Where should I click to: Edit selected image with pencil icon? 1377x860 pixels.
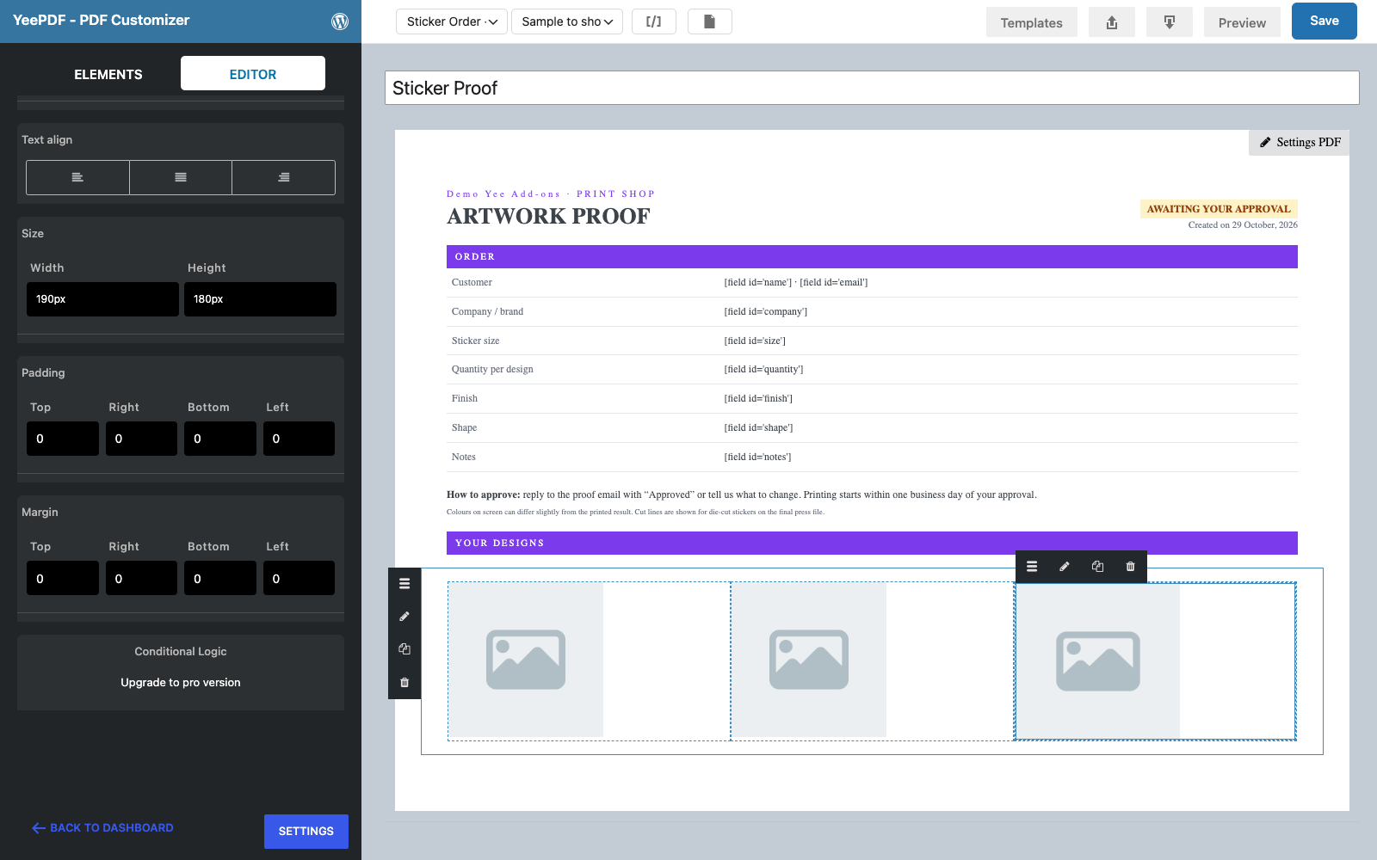1065,567
